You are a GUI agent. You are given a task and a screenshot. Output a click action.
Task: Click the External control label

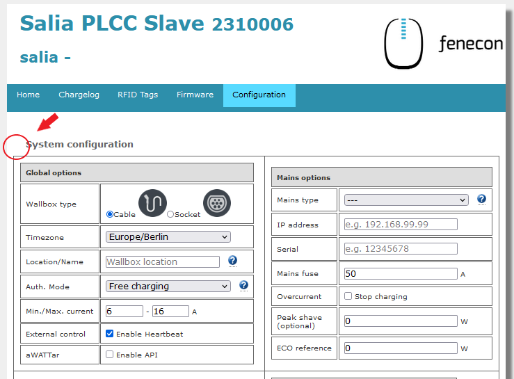coord(56,334)
